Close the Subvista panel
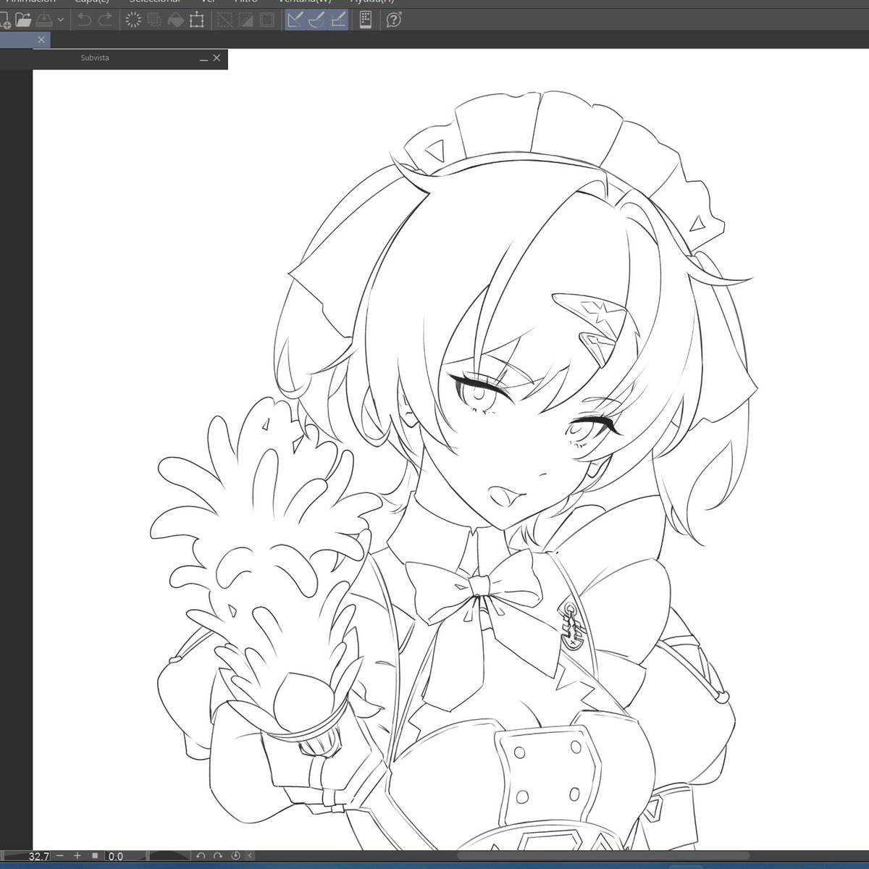Viewport: 869px width, 869px height. tap(217, 59)
